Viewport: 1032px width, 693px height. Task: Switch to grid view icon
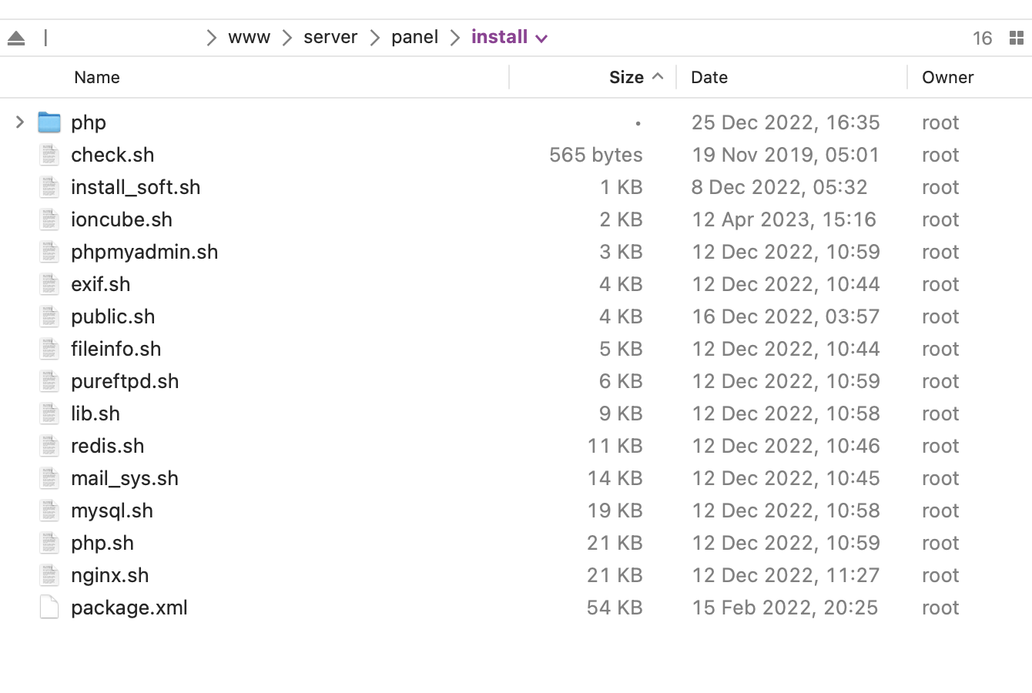point(1017,38)
